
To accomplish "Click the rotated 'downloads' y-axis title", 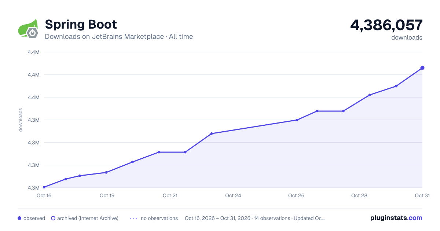I will pos(21,120).
